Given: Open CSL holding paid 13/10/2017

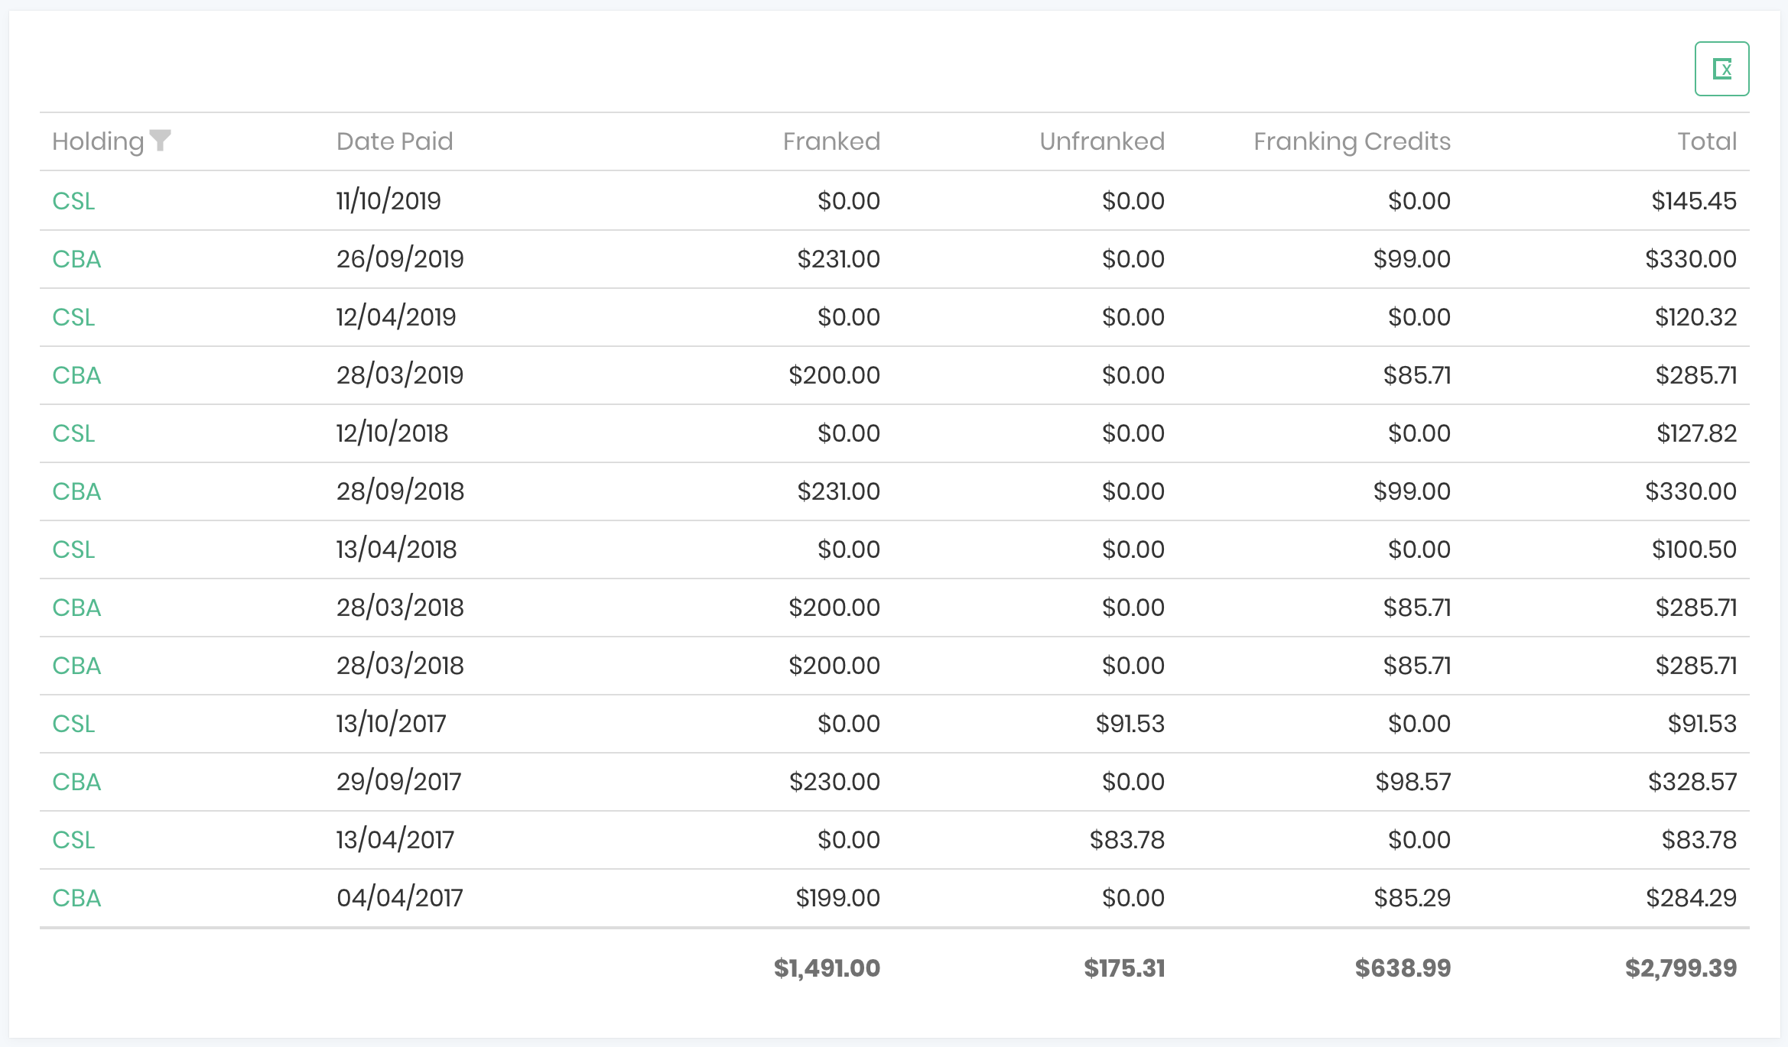Looking at the screenshot, I should [x=73, y=724].
